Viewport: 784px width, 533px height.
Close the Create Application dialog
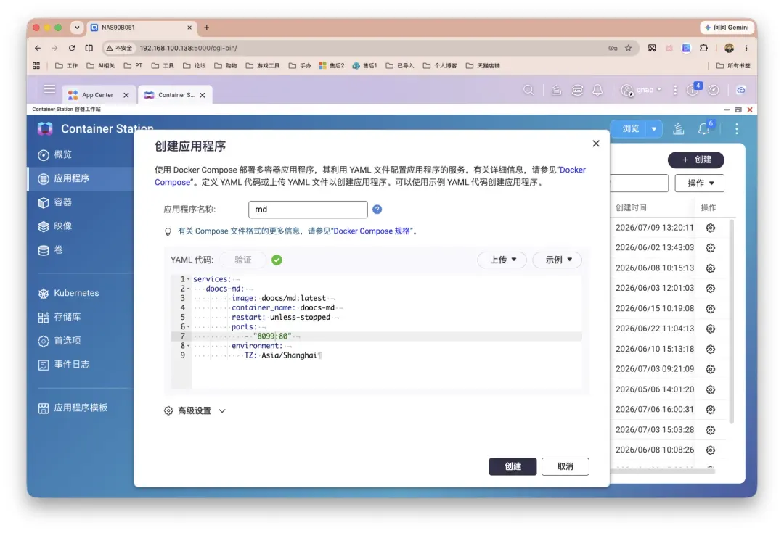[x=595, y=144]
